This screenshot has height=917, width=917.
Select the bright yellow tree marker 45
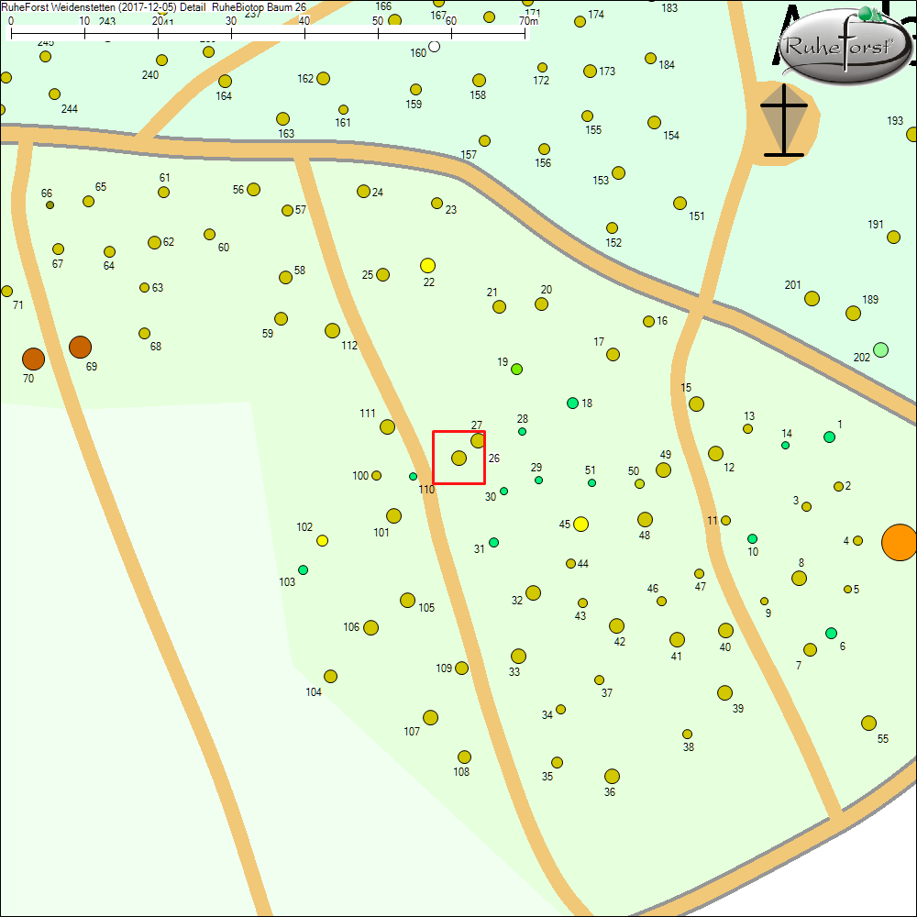click(x=580, y=524)
